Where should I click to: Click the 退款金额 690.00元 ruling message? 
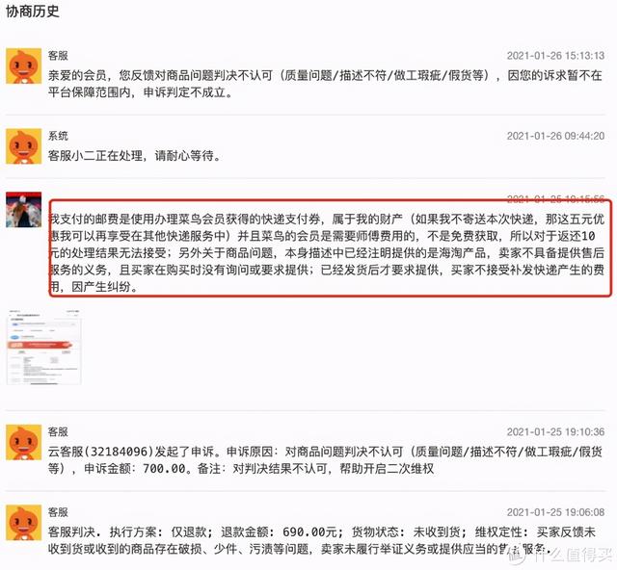[322, 540]
